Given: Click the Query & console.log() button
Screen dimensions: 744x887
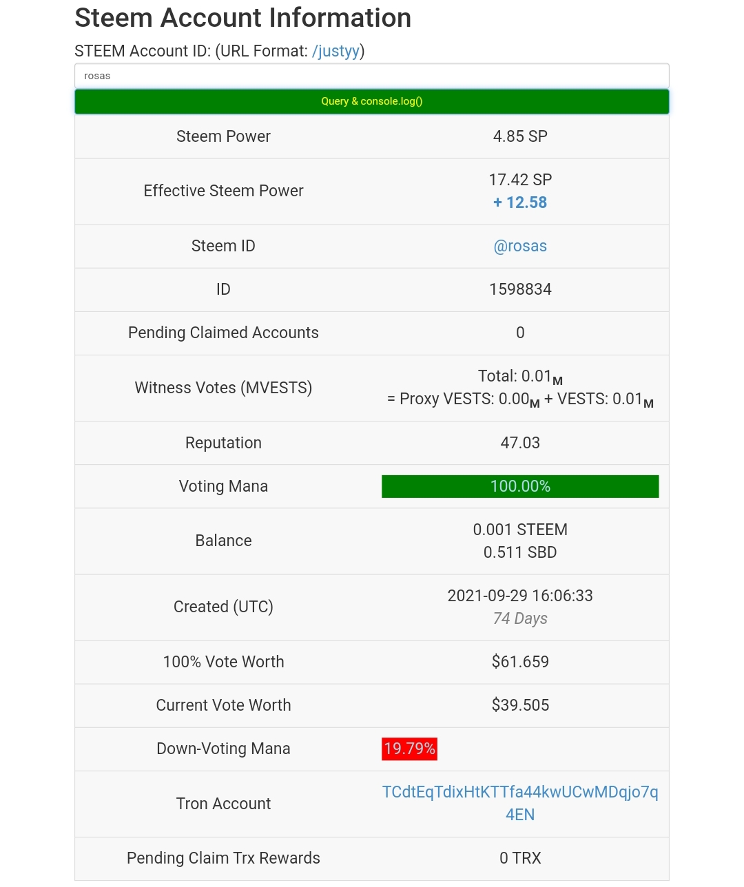Looking at the screenshot, I should [372, 101].
